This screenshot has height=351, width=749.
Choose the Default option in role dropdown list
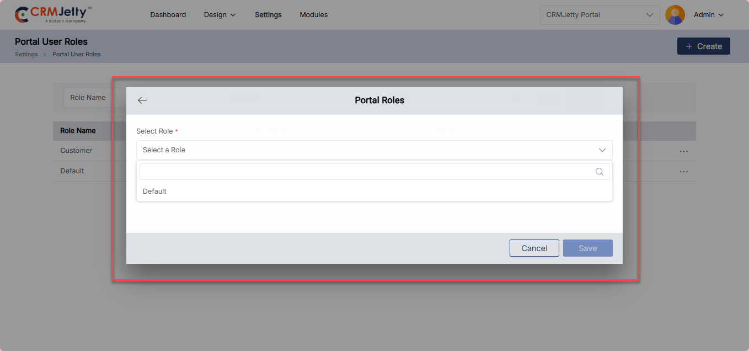pyautogui.click(x=155, y=192)
